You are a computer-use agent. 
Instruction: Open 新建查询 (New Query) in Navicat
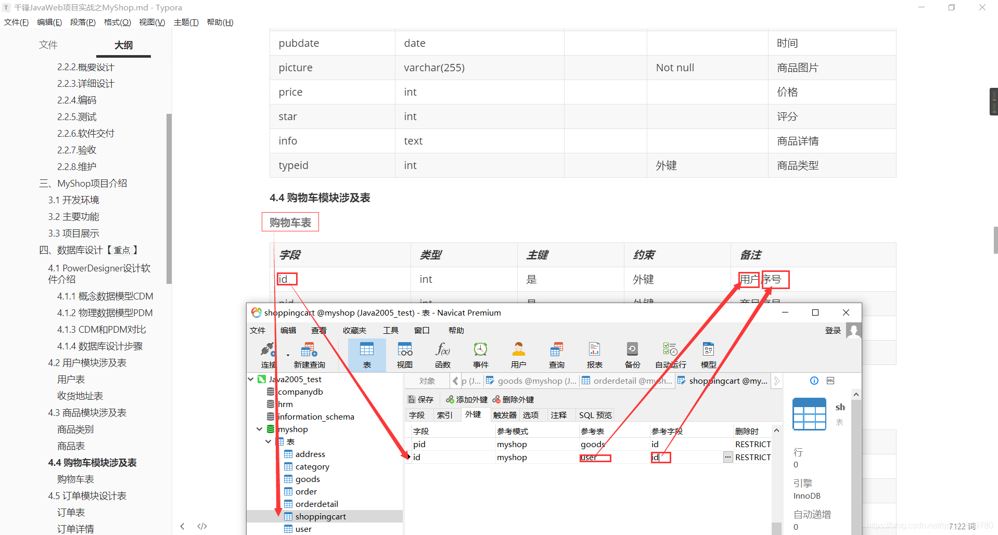tap(309, 355)
